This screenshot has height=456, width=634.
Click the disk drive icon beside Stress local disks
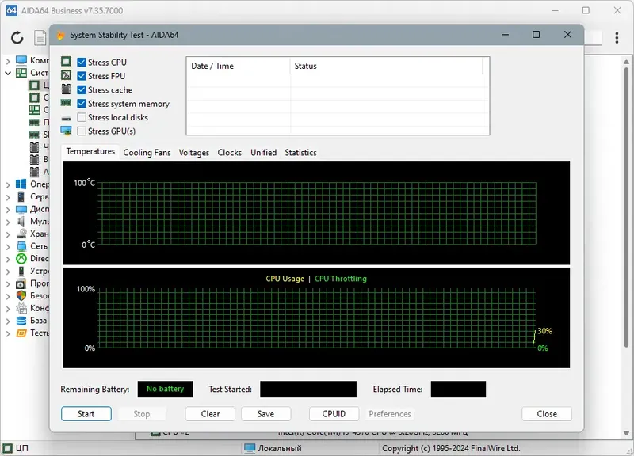(x=66, y=118)
